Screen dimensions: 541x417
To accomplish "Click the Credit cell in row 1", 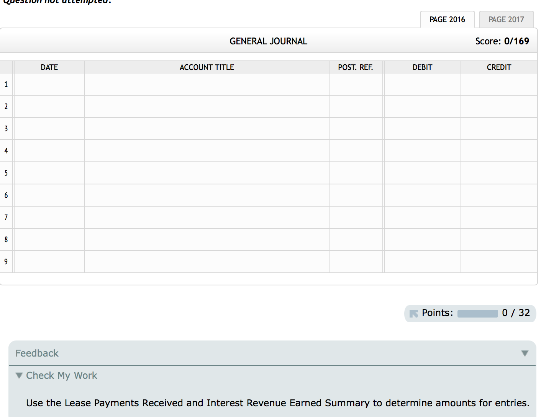I will click(x=499, y=84).
